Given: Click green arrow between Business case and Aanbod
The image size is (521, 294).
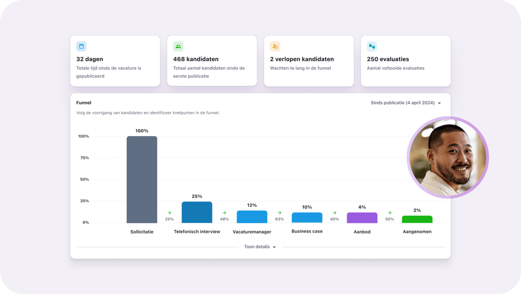Looking at the screenshot, I should pos(334,213).
